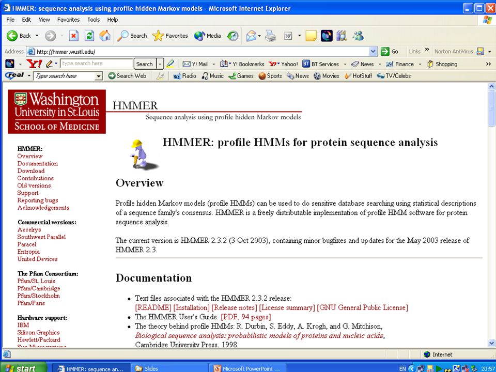Click the scroll up arrow
The width and height of the screenshot is (496, 372).
[491, 86]
